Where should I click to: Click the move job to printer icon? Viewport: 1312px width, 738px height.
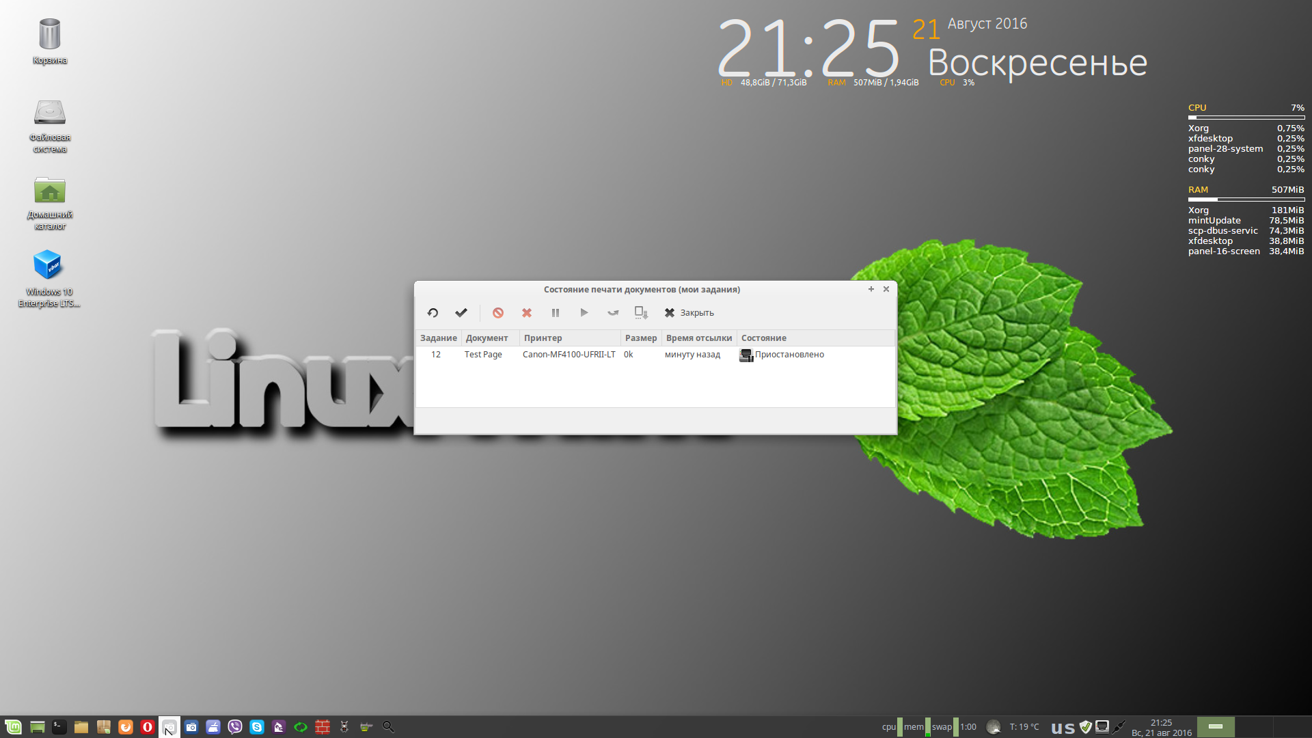pos(641,313)
